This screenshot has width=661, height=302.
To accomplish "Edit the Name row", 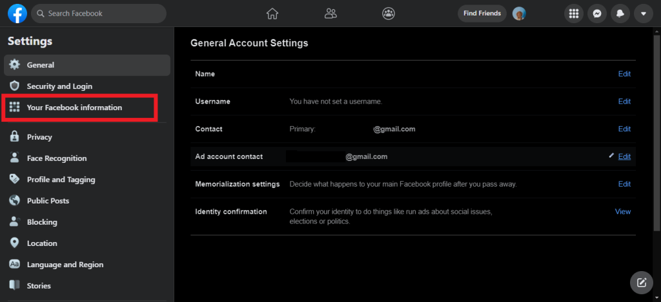I will [x=624, y=74].
